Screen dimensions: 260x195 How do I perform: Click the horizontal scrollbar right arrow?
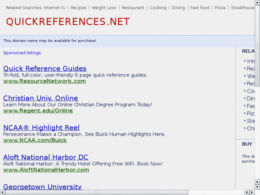tap(252, 192)
